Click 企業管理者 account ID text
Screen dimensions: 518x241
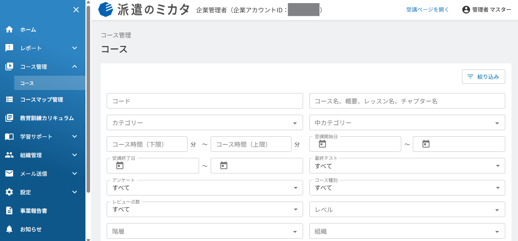coord(259,10)
